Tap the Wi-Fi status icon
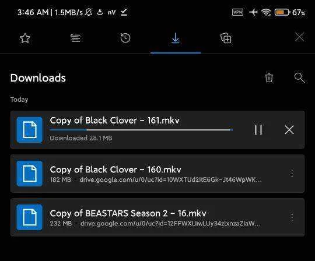The height and width of the screenshot is (261, 315). (266, 12)
